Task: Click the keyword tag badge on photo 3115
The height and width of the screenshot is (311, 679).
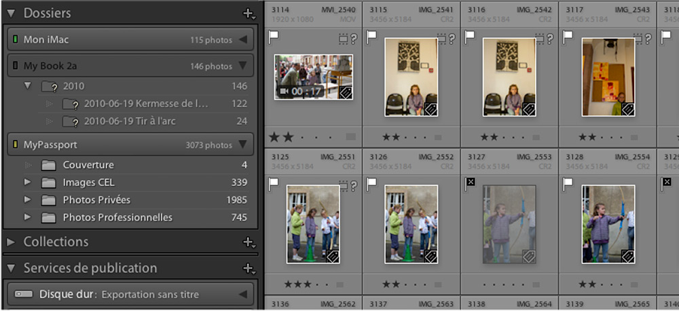Action: pos(430,109)
